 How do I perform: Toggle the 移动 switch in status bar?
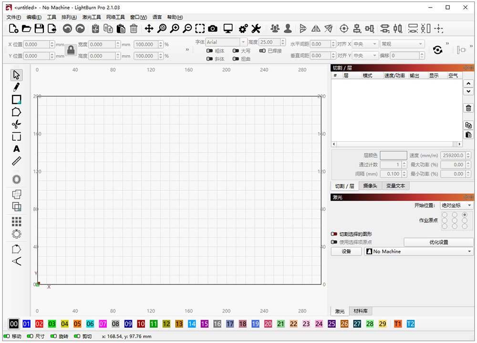pos(6,336)
